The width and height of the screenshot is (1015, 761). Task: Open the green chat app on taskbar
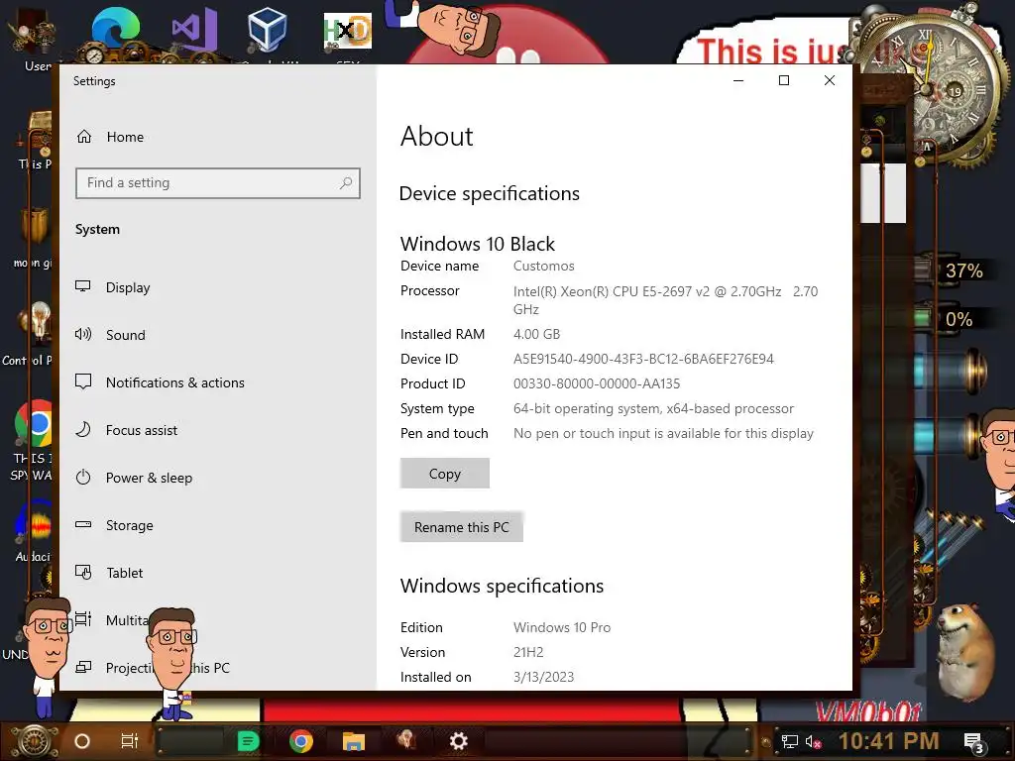click(248, 741)
